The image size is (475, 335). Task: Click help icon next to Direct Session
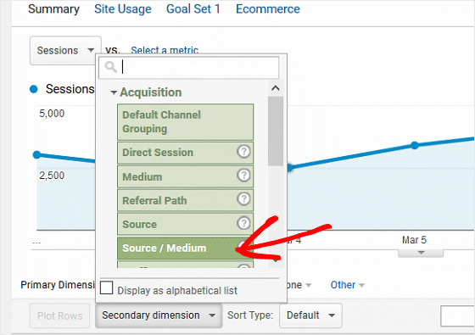coord(243,152)
